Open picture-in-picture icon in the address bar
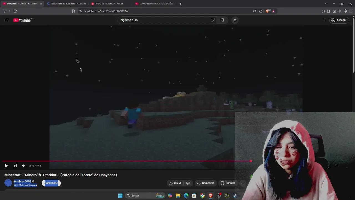The width and height of the screenshot is (355, 200). [254, 11]
